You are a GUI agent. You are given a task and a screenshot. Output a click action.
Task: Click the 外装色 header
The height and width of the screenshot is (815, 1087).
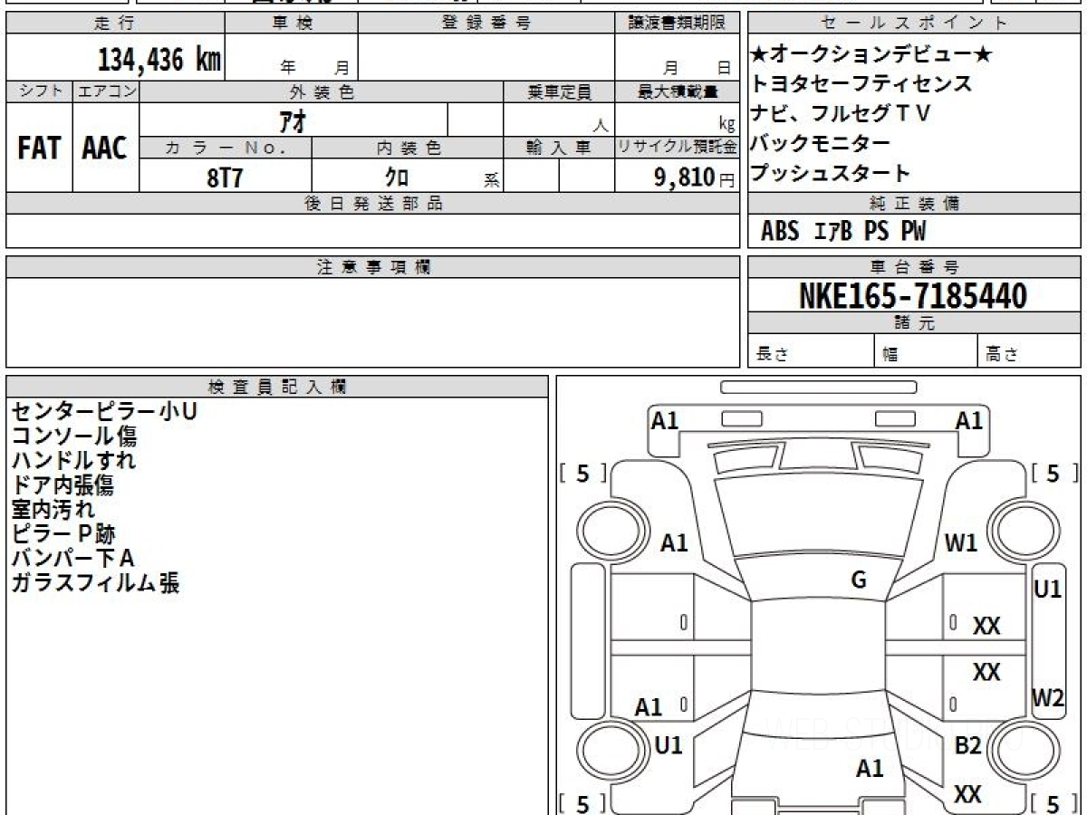(x=322, y=91)
